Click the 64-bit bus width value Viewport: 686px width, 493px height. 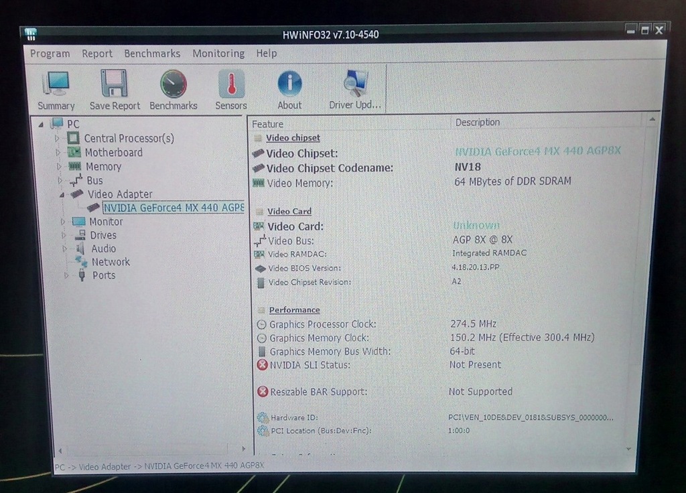462,351
